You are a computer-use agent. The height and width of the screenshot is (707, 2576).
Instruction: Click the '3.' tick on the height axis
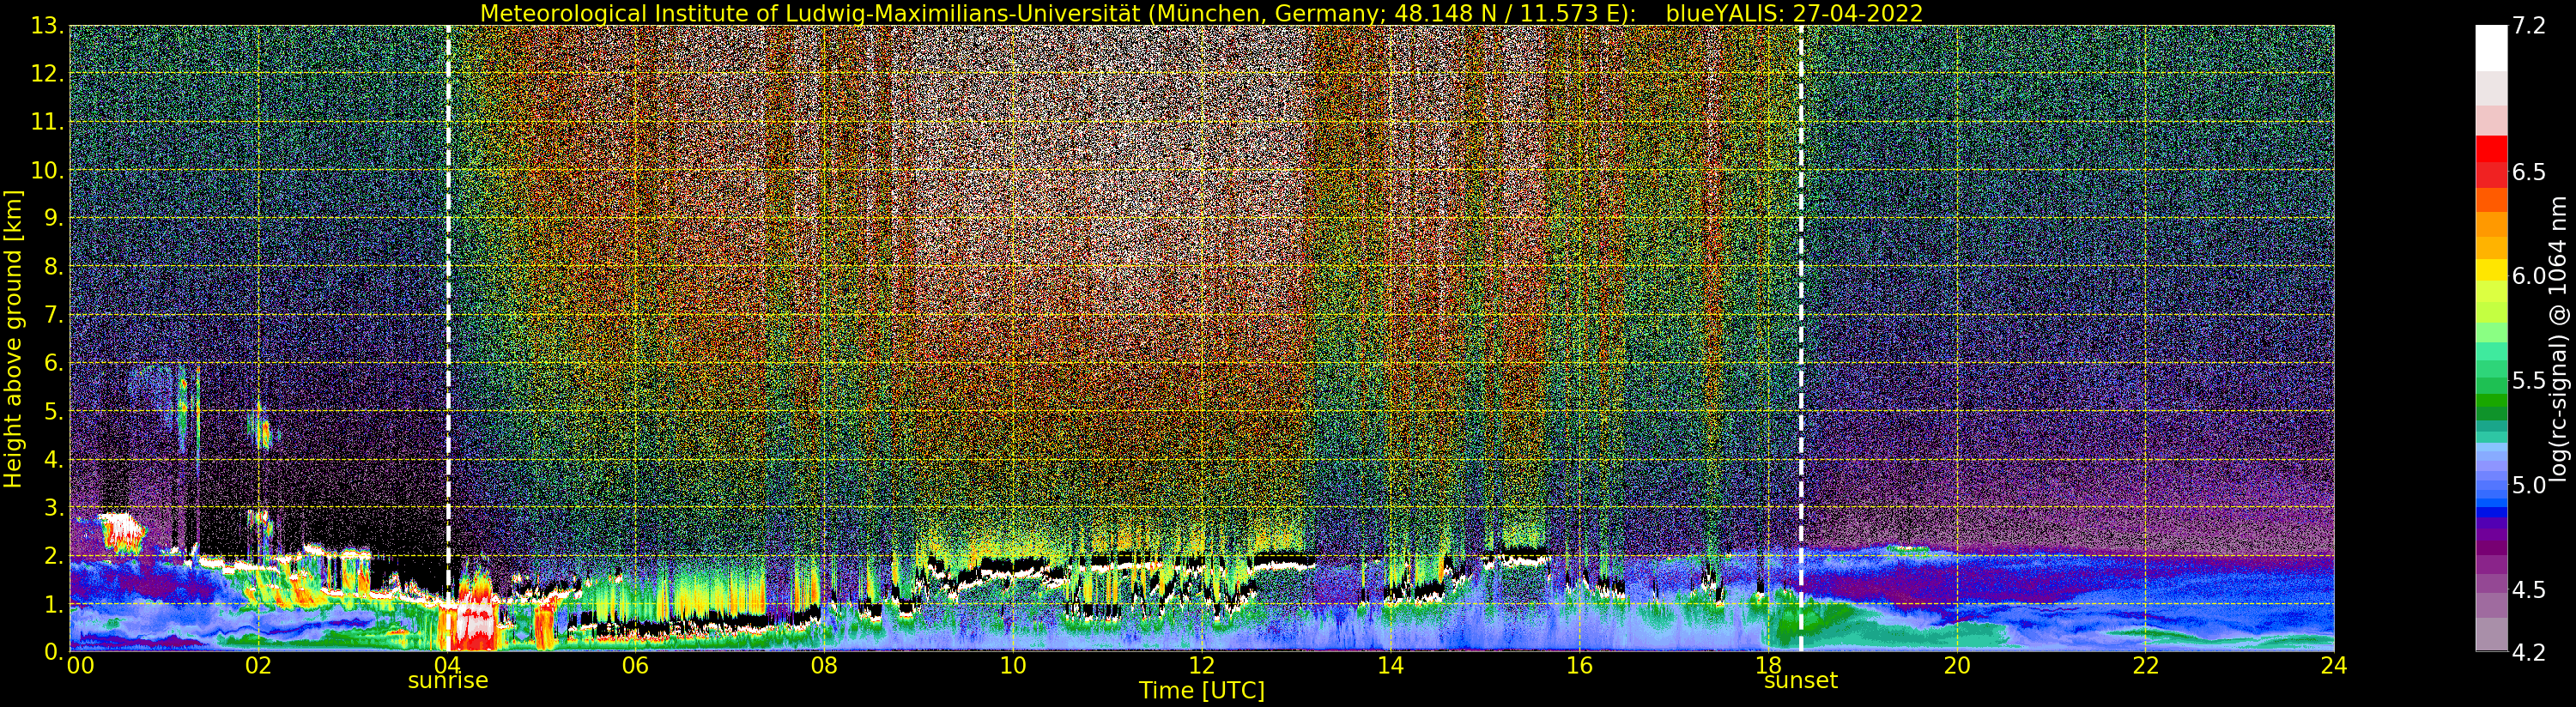coord(54,507)
